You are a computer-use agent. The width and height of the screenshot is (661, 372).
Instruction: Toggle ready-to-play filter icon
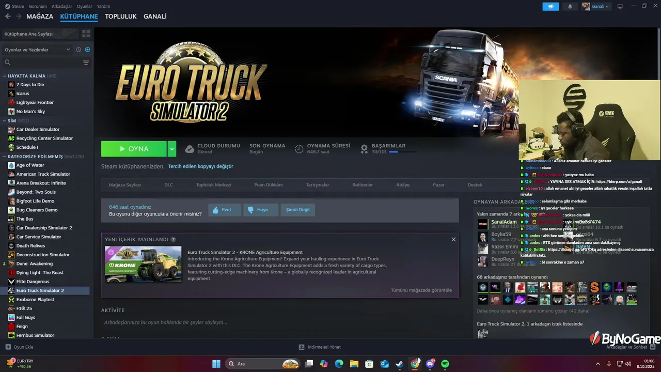pyautogui.click(x=87, y=50)
